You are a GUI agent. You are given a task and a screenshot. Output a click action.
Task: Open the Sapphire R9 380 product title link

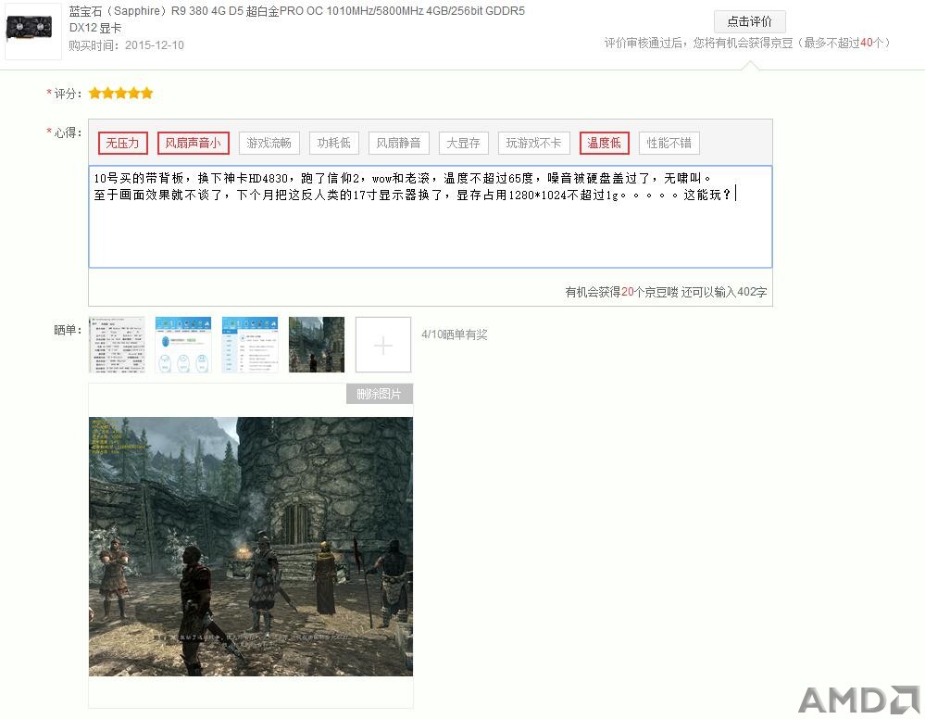tap(296, 19)
